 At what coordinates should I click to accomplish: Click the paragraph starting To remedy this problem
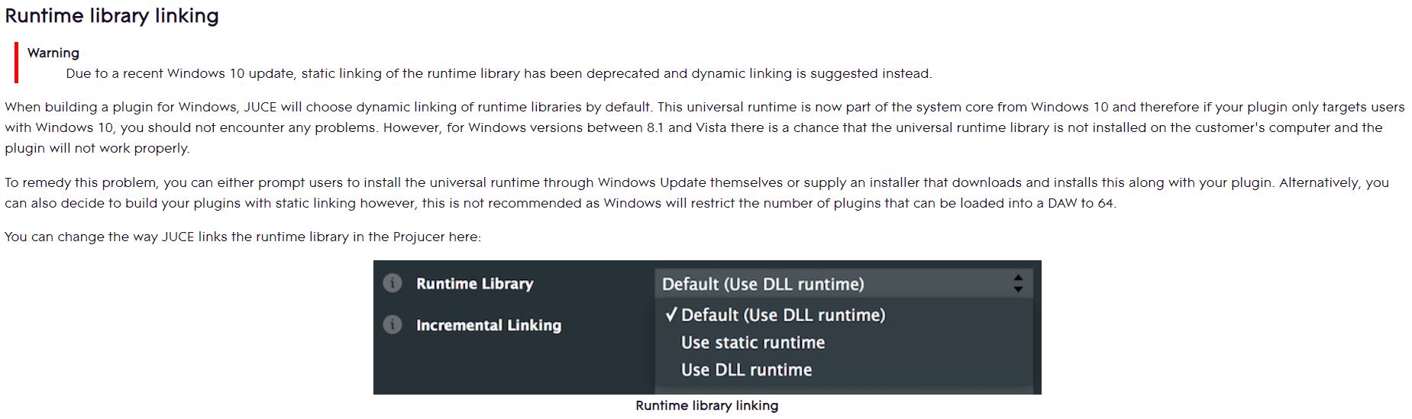(696, 192)
